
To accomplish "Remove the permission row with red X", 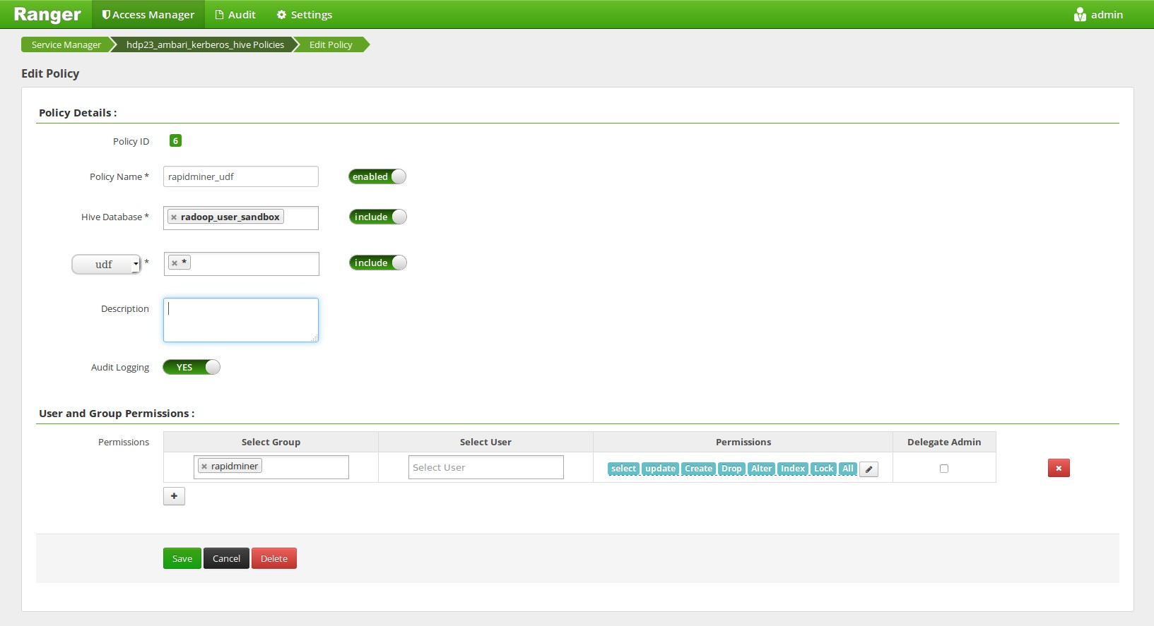I will click(x=1058, y=468).
